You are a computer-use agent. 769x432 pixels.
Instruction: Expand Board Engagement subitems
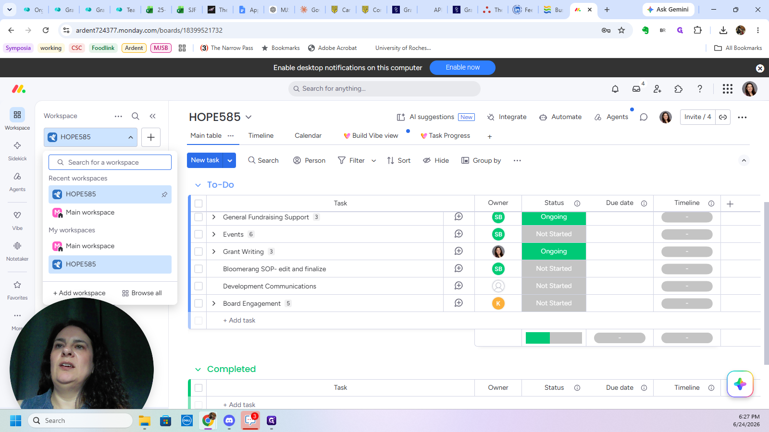(214, 303)
